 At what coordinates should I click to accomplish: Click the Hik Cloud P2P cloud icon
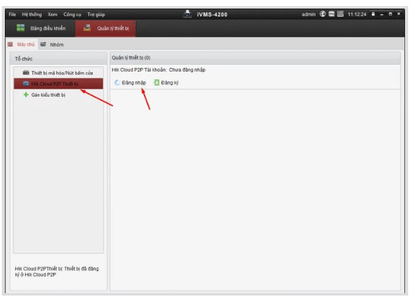pyautogui.click(x=26, y=84)
